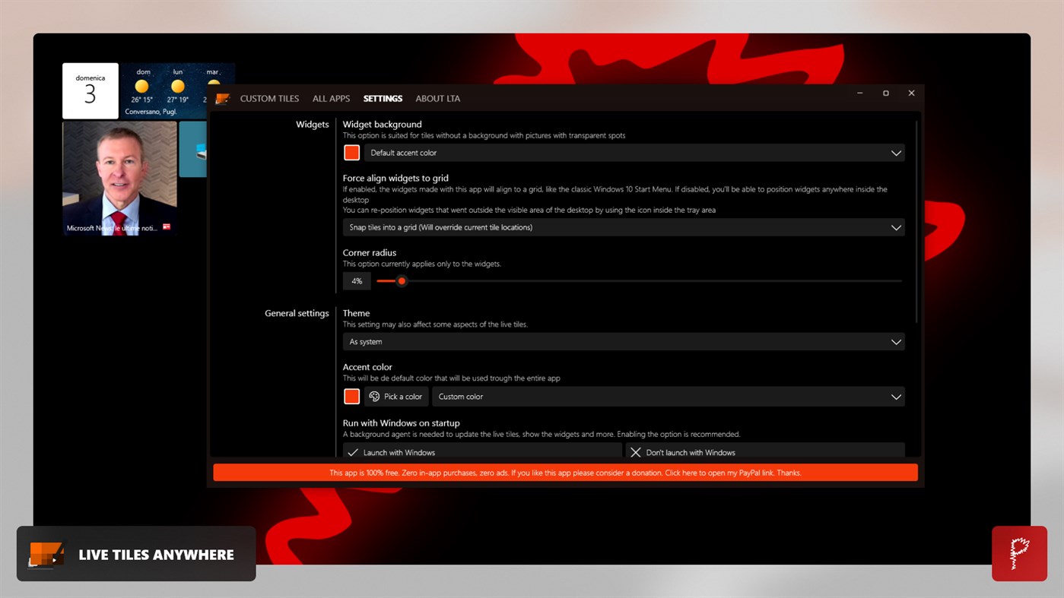Click the PayPal icon in the bottom-right corner
The image size is (1064, 598).
(1019, 554)
